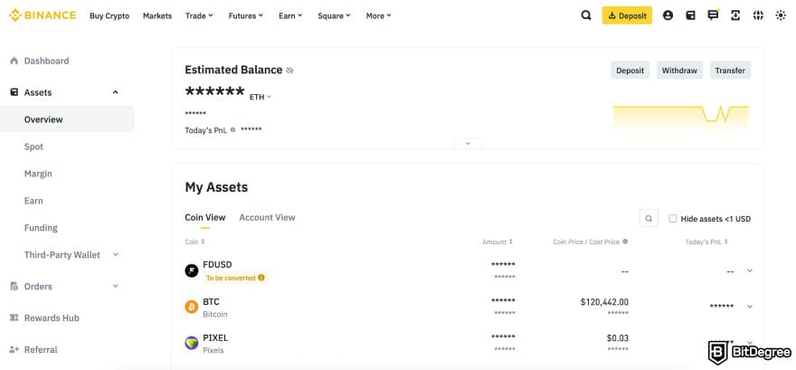This screenshot has height=370, width=796.
Task: Click the gray Deposit button
Action: (x=630, y=71)
